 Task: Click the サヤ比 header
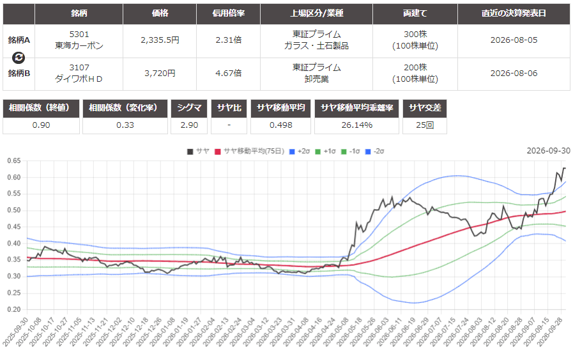(x=229, y=108)
